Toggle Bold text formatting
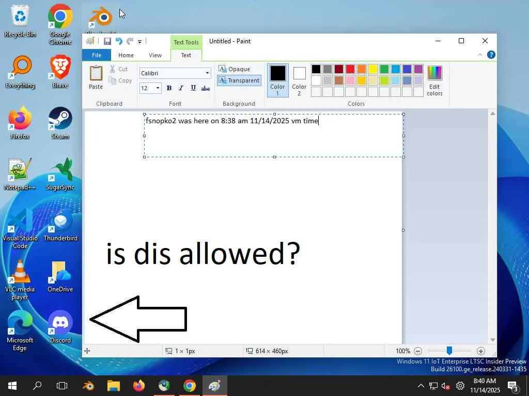Screen dimensions: 529x396 coord(169,88)
